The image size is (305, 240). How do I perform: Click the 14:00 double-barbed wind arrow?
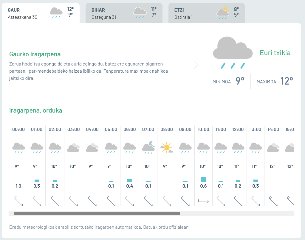coord(273,201)
